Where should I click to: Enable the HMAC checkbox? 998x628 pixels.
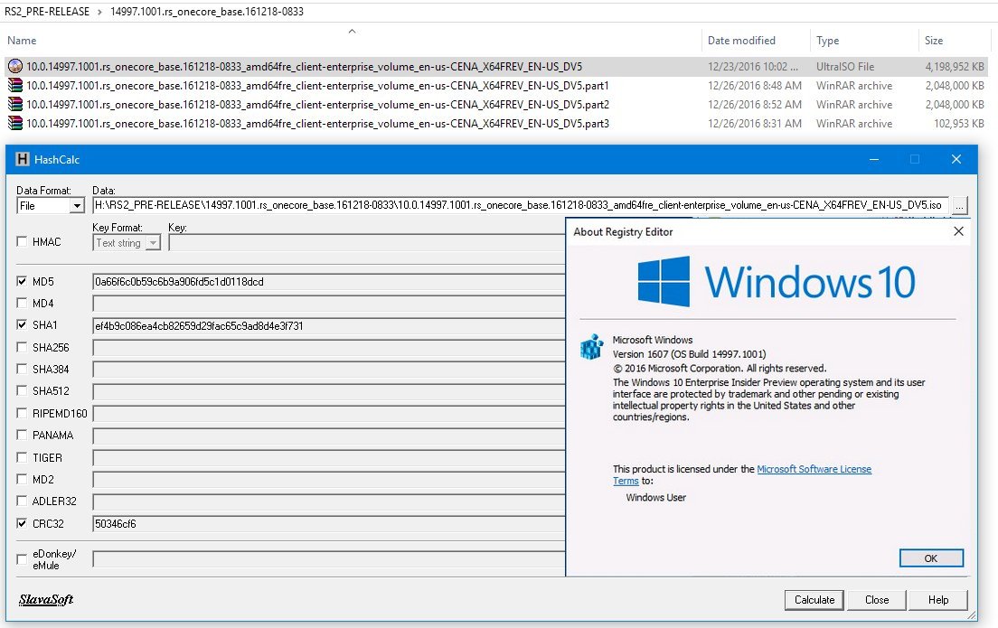(22, 242)
